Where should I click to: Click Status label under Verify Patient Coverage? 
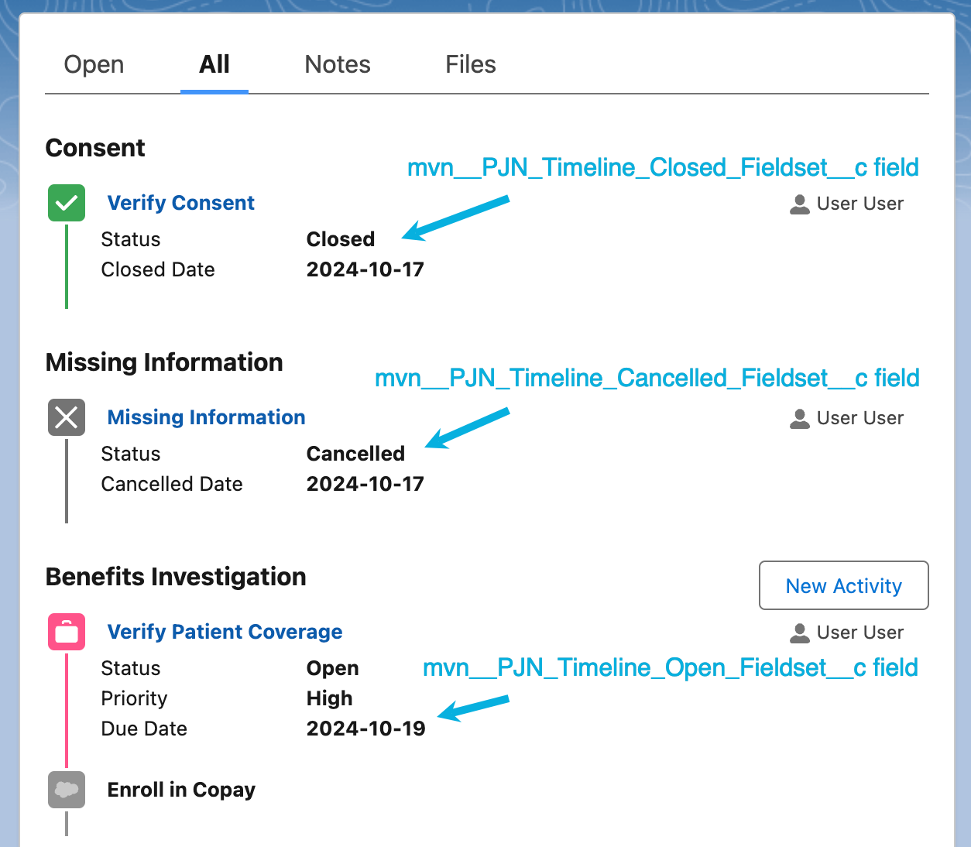pos(131,668)
